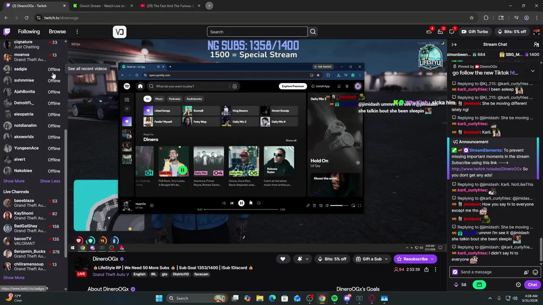The width and height of the screenshot is (543, 305).
Task: Click the top Bits: 5% off button
Action: pyautogui.click(x=511, y=32)
